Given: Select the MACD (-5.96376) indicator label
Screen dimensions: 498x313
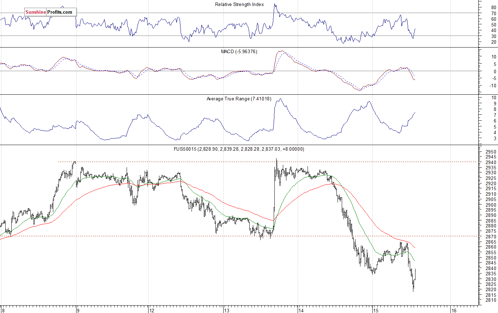Looking at the screenshot, I should [239, 52].
